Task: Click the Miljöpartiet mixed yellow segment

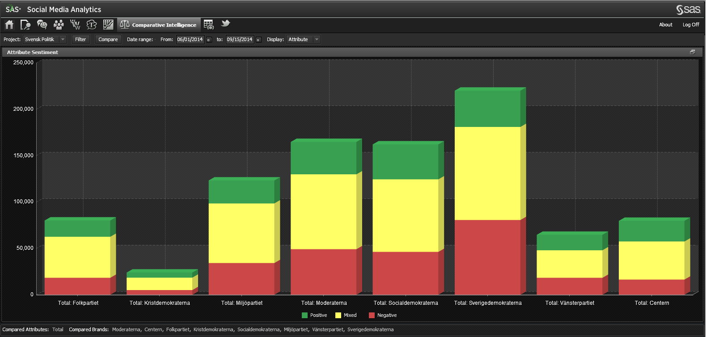Action: [x=241, y=233]
